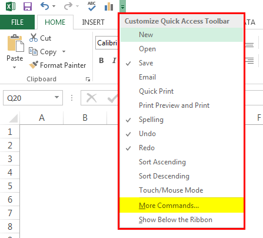Switch to the HOME tab
The width and height of the screenshot is (263, 238).
(55, 22)
